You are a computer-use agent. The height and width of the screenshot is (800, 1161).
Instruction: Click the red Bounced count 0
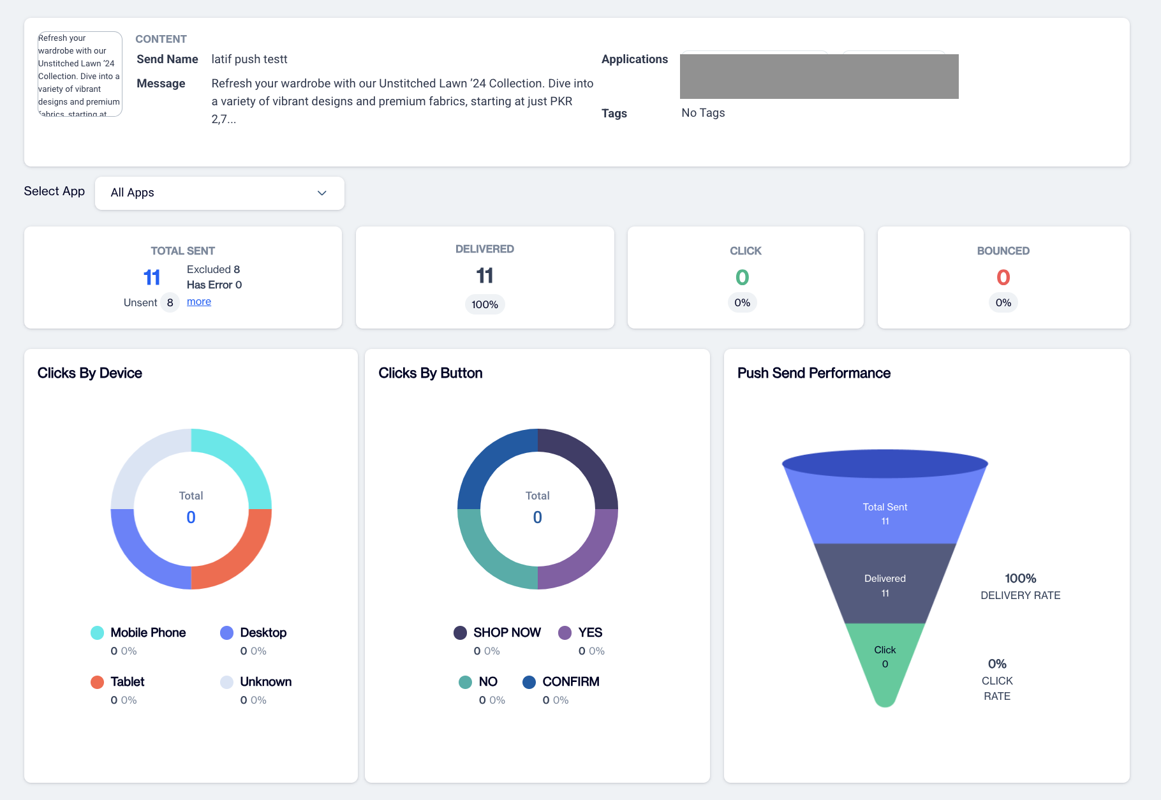(1003, 278)
